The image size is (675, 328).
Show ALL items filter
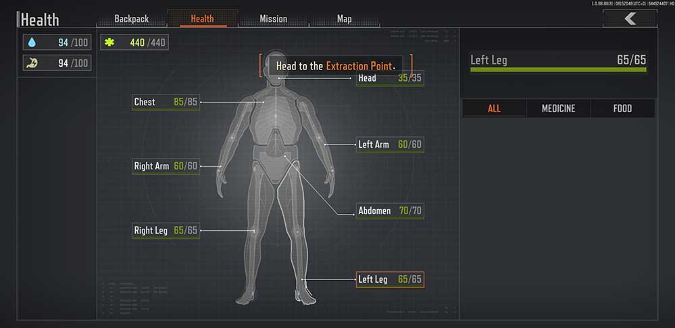coord(494,109)
